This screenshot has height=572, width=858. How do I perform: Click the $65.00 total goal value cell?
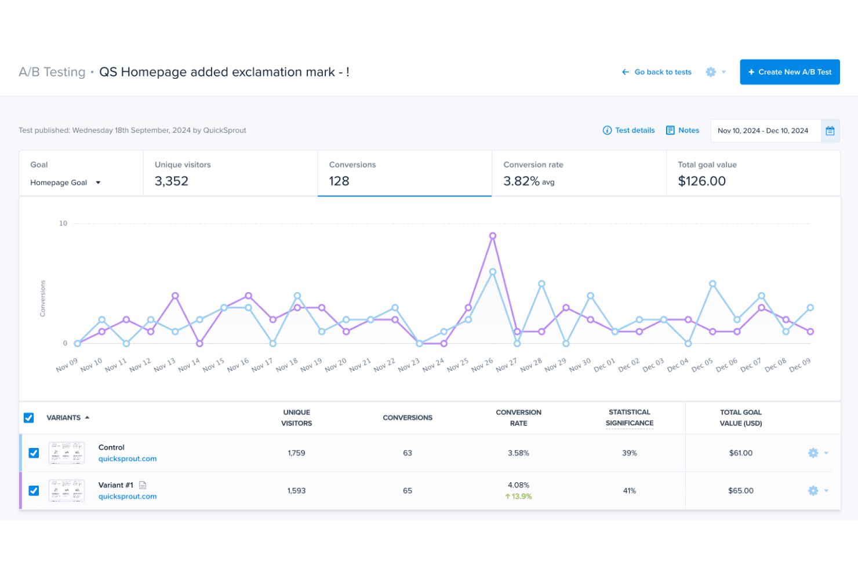point(741,490)
